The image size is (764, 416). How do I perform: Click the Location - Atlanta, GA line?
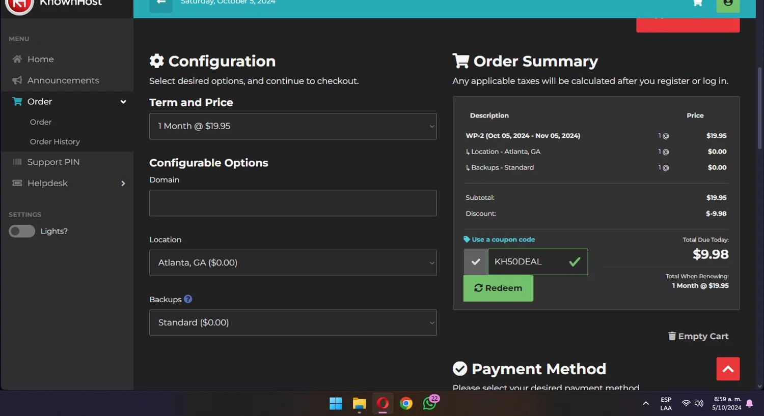(503, 152)
